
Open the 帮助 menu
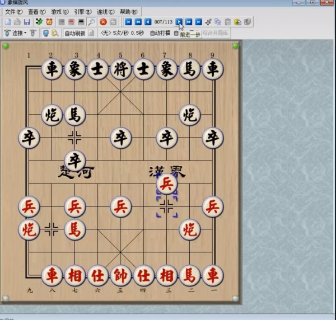(128, 11)
